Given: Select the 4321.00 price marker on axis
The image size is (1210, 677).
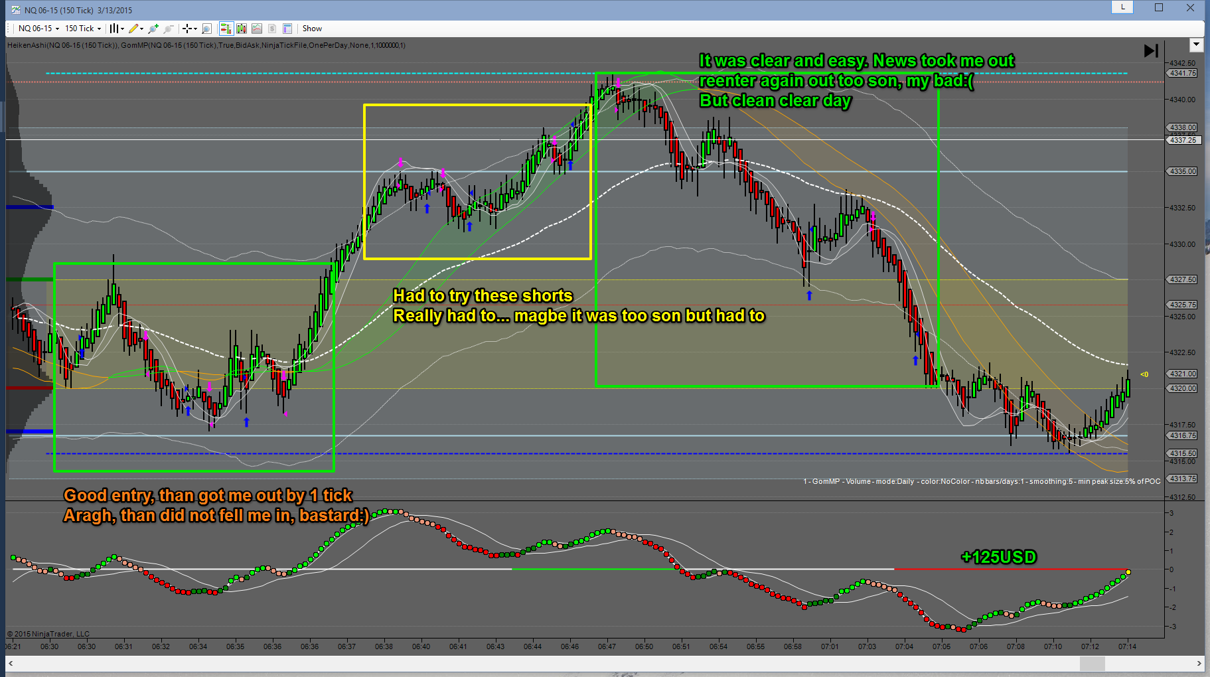Looking at the screenshot, I should pyautogui.click(x=1183, y=374).
